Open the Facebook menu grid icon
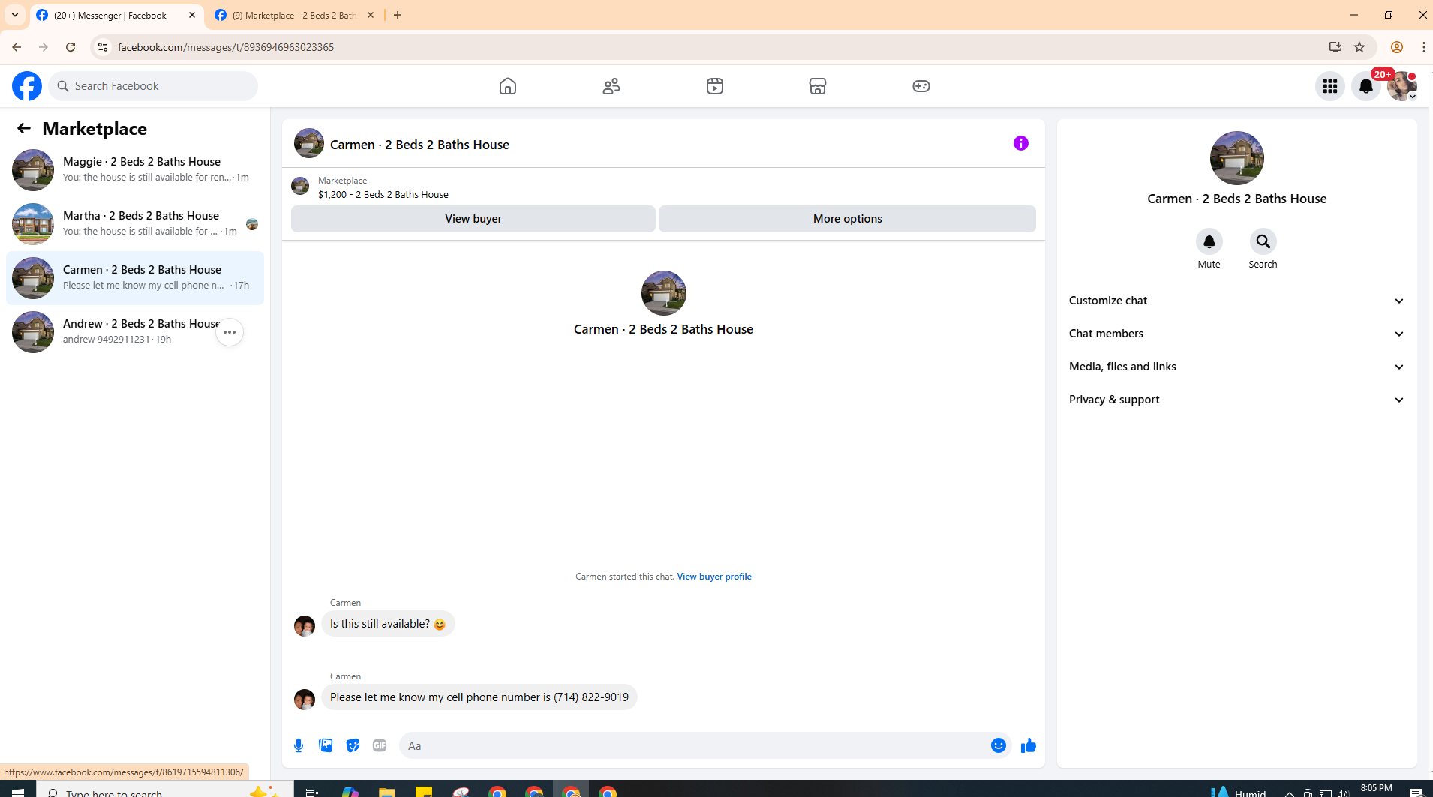The width and height of the screenshot is (1433, 797). pos(1330,86)
